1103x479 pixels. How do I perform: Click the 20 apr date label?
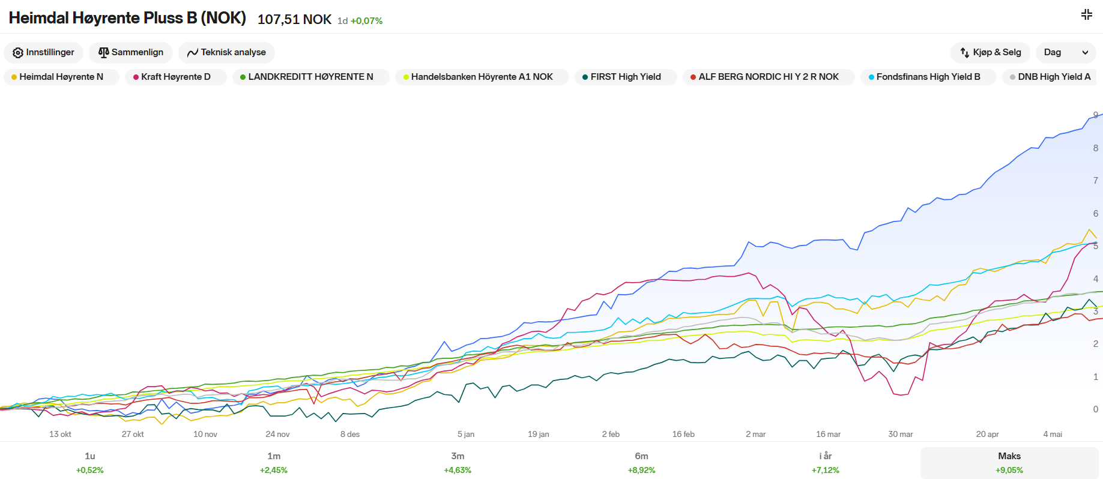tap(988, 434)
